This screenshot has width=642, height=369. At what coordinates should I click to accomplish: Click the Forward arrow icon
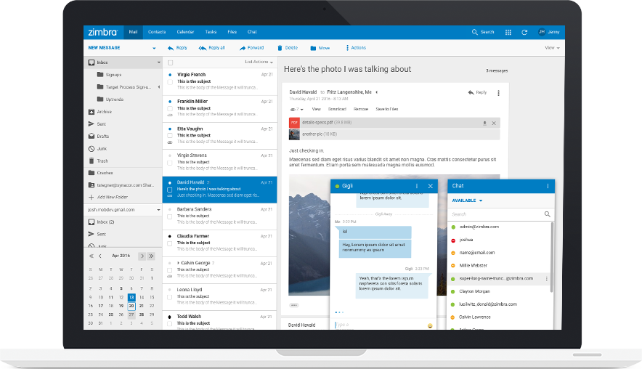pyautogui.click(x=243, y=48)
